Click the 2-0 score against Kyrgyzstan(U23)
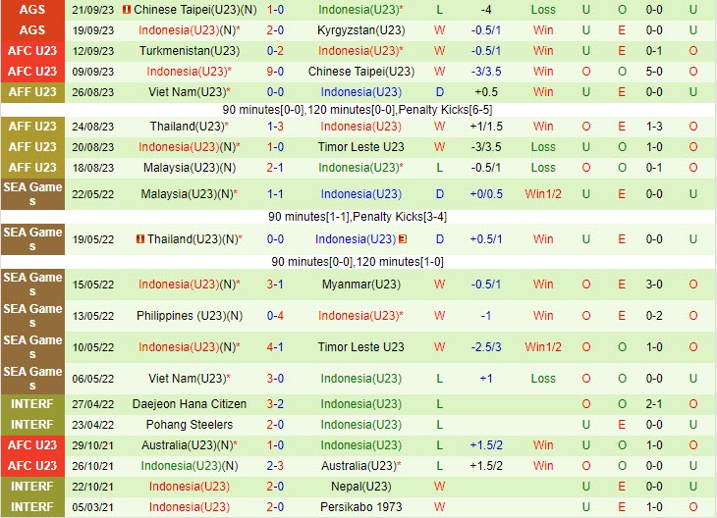 tap(275, 30)
